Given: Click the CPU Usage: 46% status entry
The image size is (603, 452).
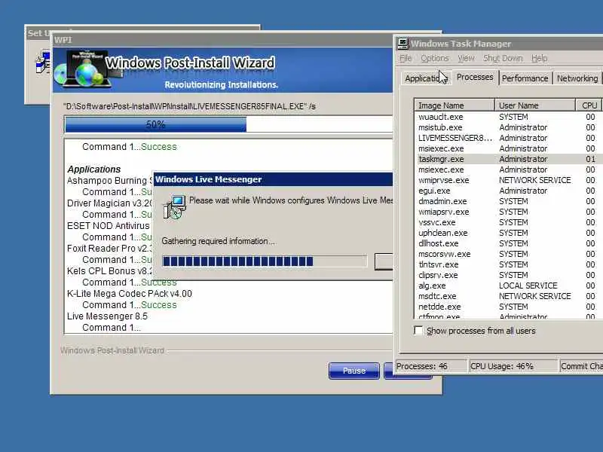Looking at the screenshot, I should [x=513, y=366].
